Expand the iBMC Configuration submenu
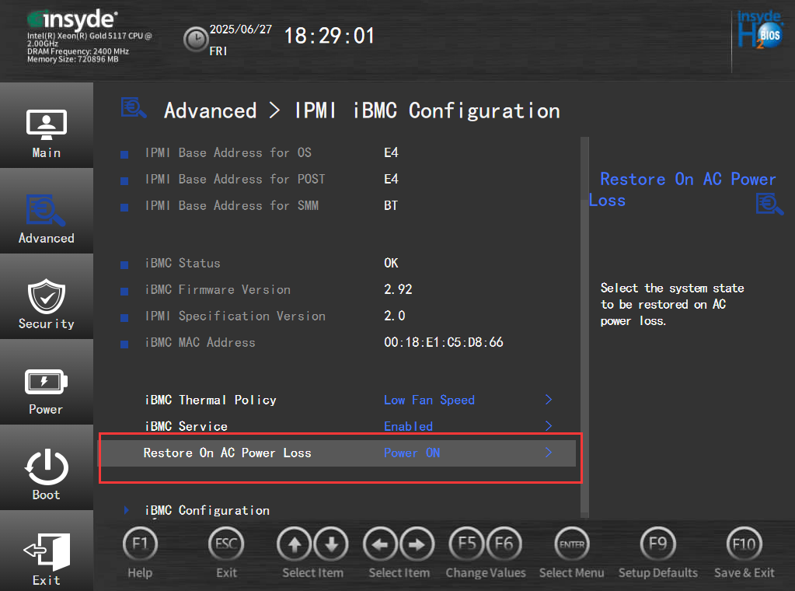The image size is (795, 591). tap(207, 510)
